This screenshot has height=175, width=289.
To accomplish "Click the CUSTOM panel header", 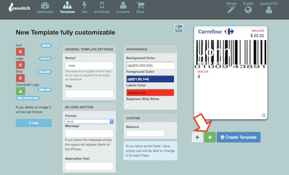I will click(150, 118).
